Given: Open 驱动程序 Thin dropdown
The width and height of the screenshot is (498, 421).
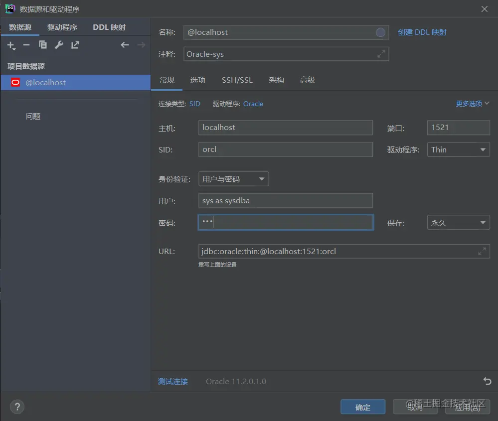Looking at the screenshot, I should (458, 149).
